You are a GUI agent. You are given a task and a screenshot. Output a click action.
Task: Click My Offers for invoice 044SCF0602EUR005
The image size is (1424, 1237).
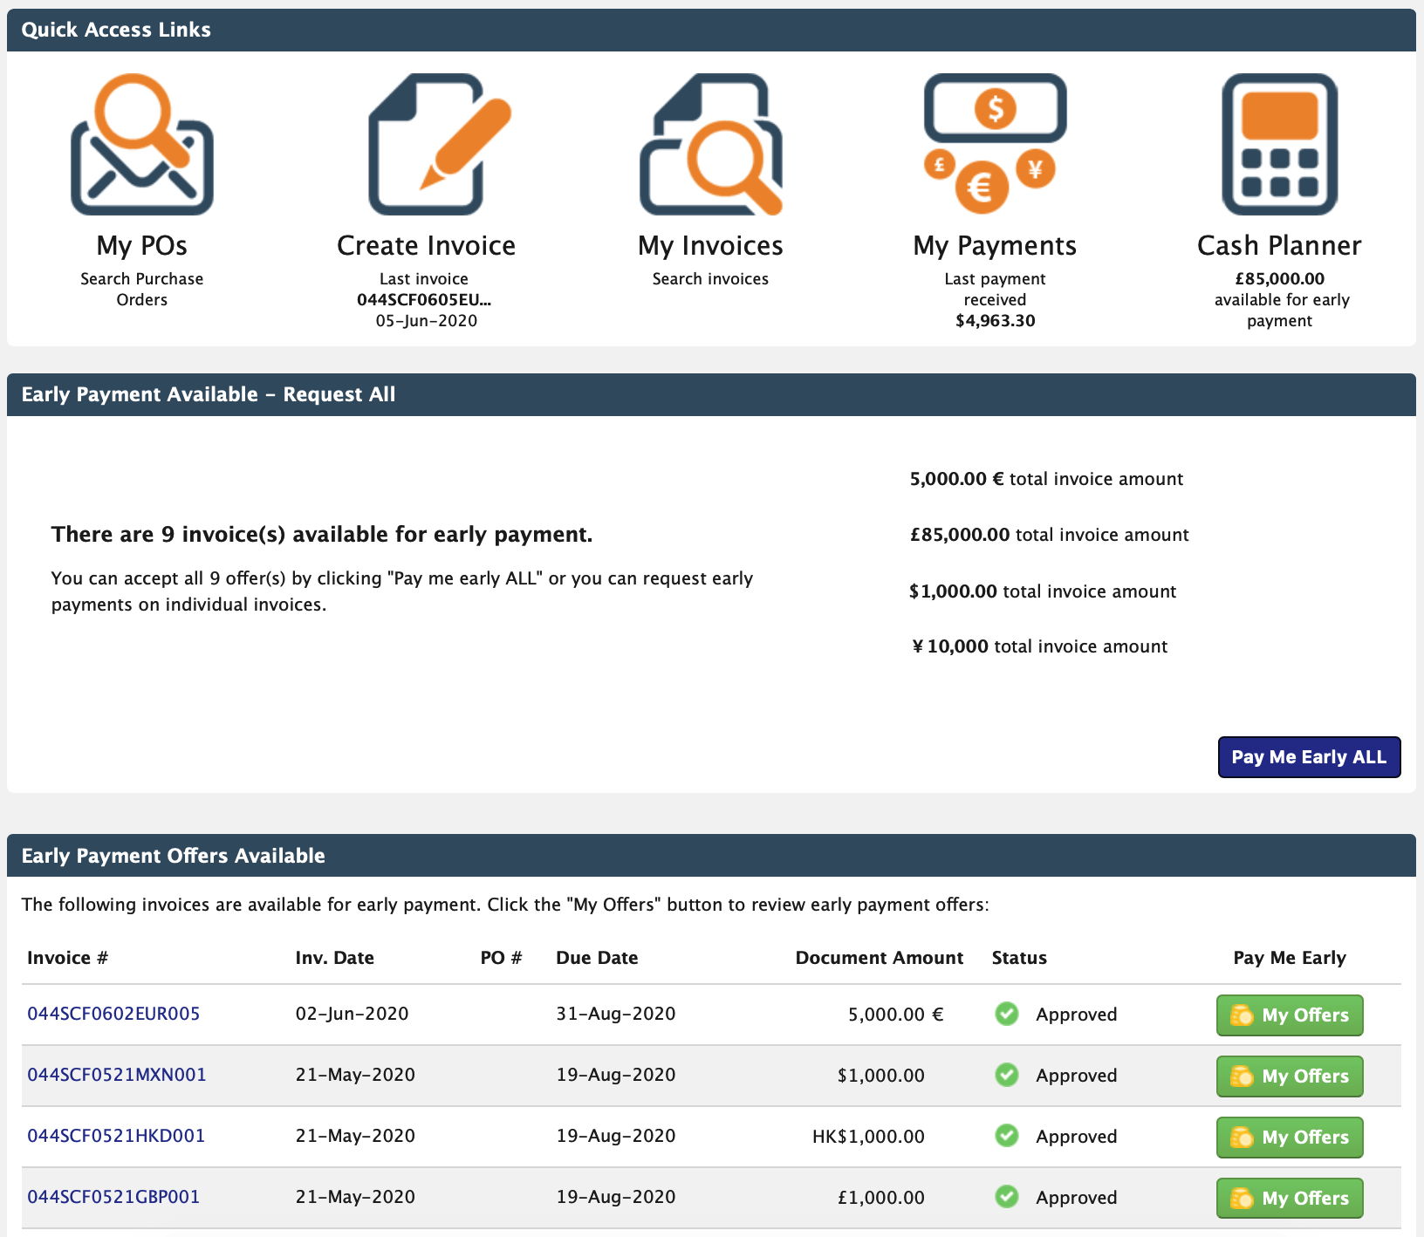pos(1290,1015)
